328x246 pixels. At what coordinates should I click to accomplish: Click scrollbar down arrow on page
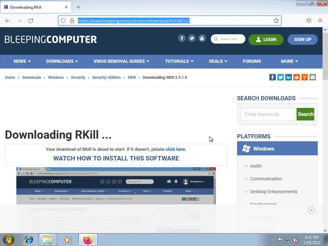point(325,231)
